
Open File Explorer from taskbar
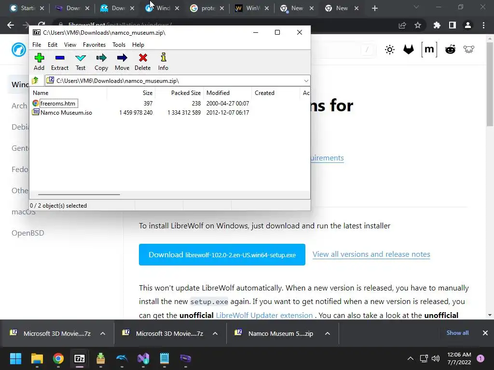[37, 358]
